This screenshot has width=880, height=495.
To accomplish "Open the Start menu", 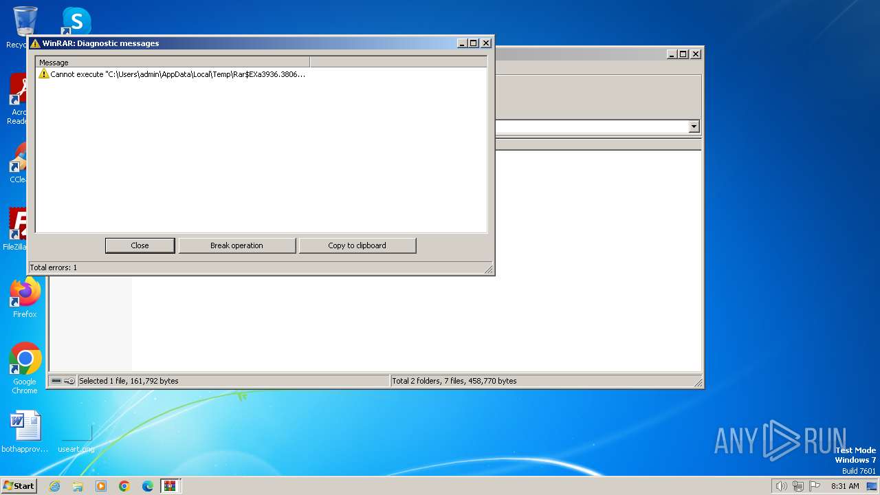I will (19, 485).
